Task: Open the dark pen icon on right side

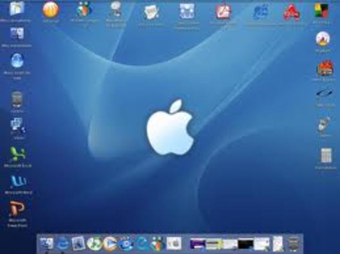Action: click(x=324, y=93)
